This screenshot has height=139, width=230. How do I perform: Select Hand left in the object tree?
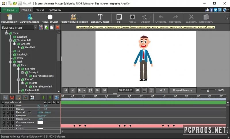click(x=30, y=47)
